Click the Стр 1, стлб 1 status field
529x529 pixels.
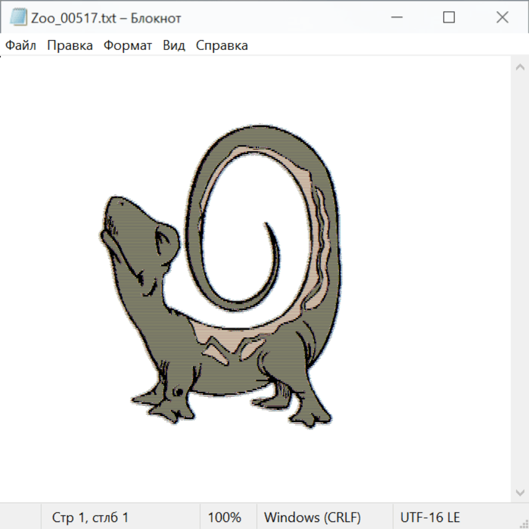point(91,518)
